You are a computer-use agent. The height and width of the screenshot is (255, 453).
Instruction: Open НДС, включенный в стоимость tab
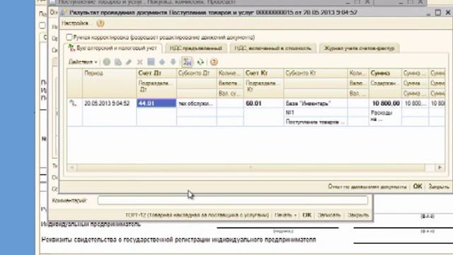pyautogui.click(x=273, y=48)
